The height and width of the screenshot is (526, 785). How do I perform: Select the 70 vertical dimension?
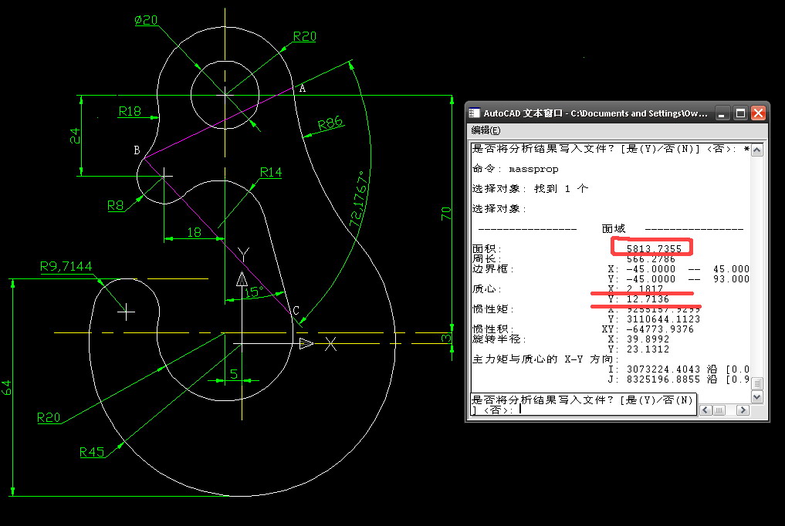point(446,214)
